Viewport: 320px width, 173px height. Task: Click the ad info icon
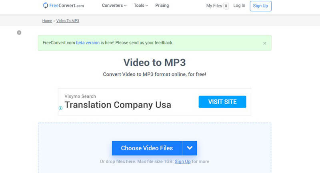[x=61, y=108]
